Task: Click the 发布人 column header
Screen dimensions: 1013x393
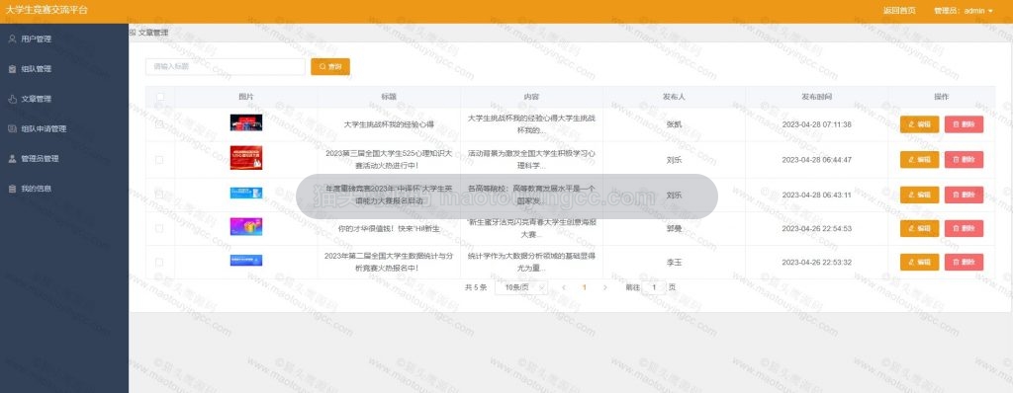Action: (x=674, y=97)
